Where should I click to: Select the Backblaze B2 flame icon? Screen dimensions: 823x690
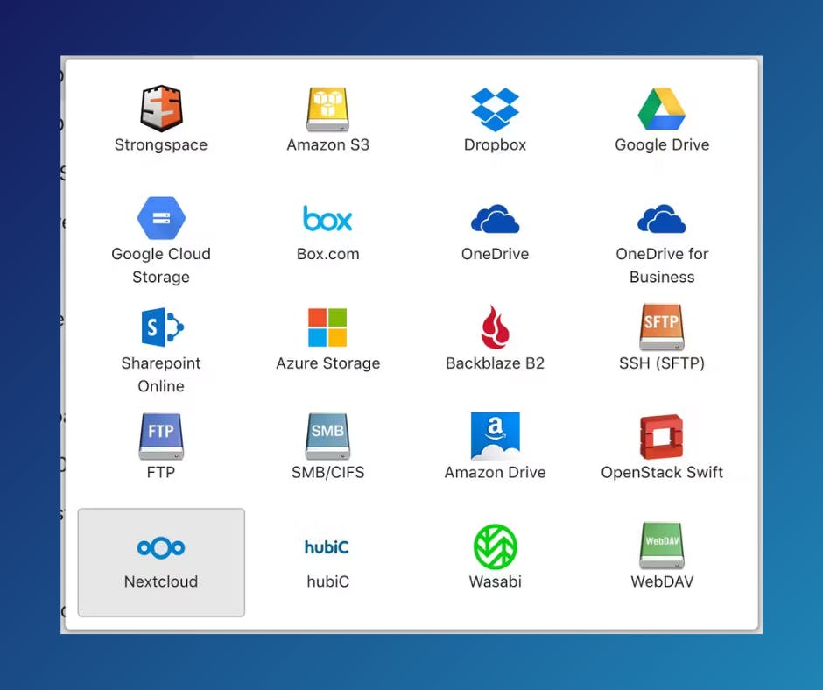pyautogui.click(x=495, y=327)
